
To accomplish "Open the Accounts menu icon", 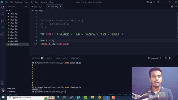I will tap(2, 83).
